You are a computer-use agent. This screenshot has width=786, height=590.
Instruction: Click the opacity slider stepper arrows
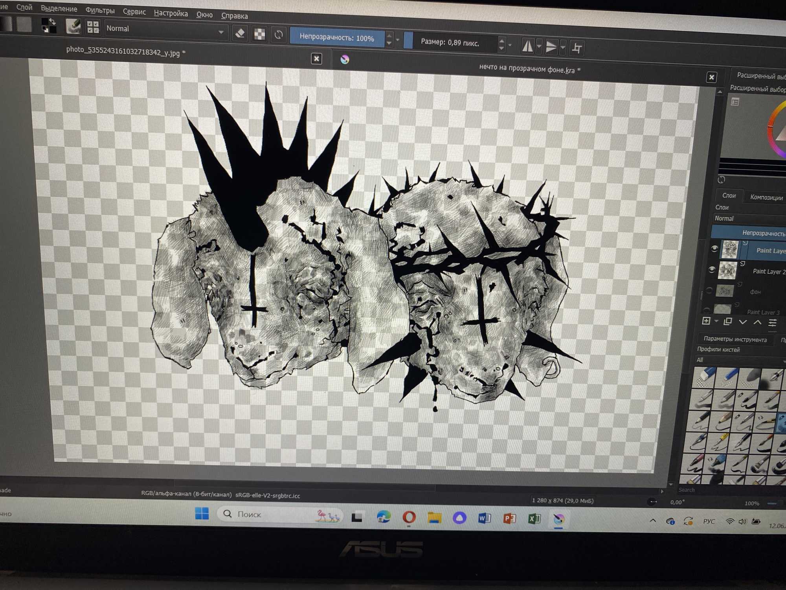(x=389, y=39)
